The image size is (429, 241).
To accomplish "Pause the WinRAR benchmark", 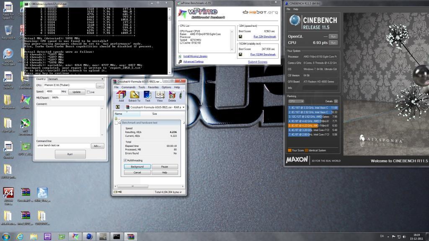I will (x=164, y=167).
